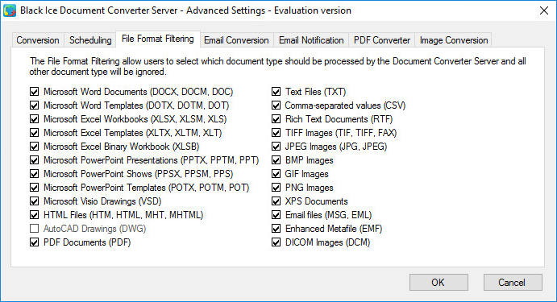Select the PDF Converter tab
This screenshot has width=557, height=302.
(382, 40)
